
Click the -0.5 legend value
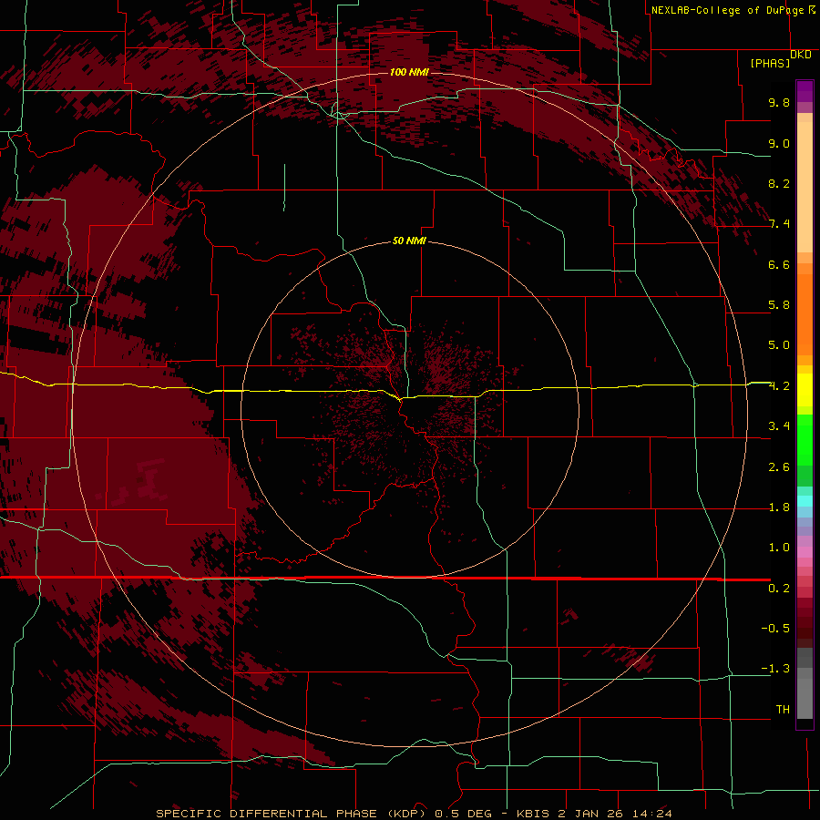775,629
